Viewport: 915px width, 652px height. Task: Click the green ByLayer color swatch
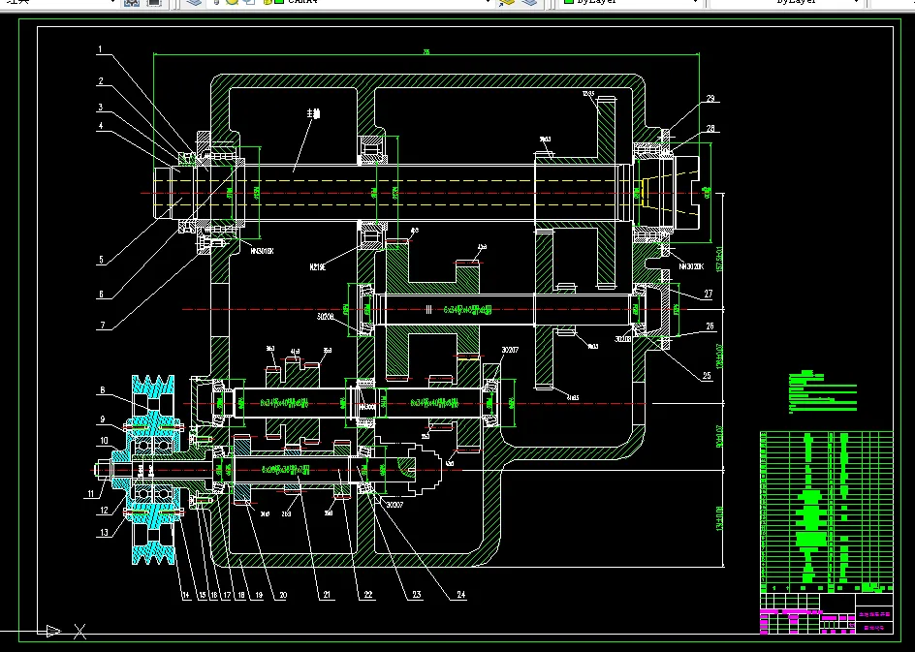568,2
